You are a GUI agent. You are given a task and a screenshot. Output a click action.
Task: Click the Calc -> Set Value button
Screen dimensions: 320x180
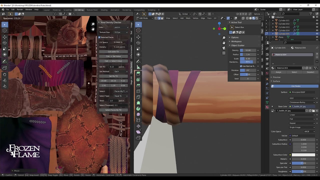pyautogui.click(x=113, y=56)
